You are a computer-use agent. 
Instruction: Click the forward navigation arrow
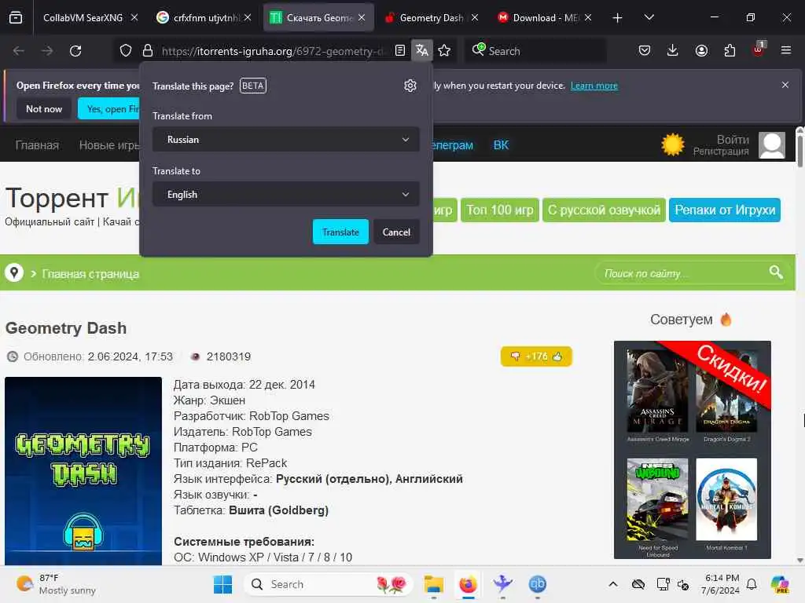coord(47,51)
